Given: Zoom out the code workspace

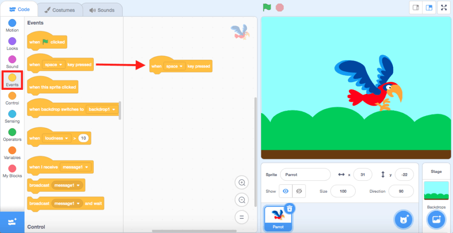Looking at the screenshot, I should point(242,200).
